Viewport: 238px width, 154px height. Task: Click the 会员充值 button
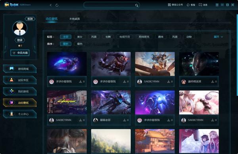pos(20,53)
